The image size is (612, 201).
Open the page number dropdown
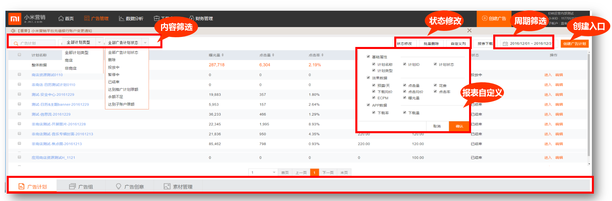pos(274,172)
